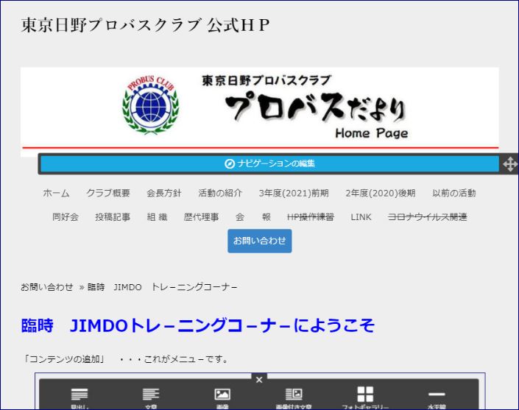Open the 投稿記事 navigation item
Image resolution: width=519 pixels, height=410 pixels.
coord(113,217)
